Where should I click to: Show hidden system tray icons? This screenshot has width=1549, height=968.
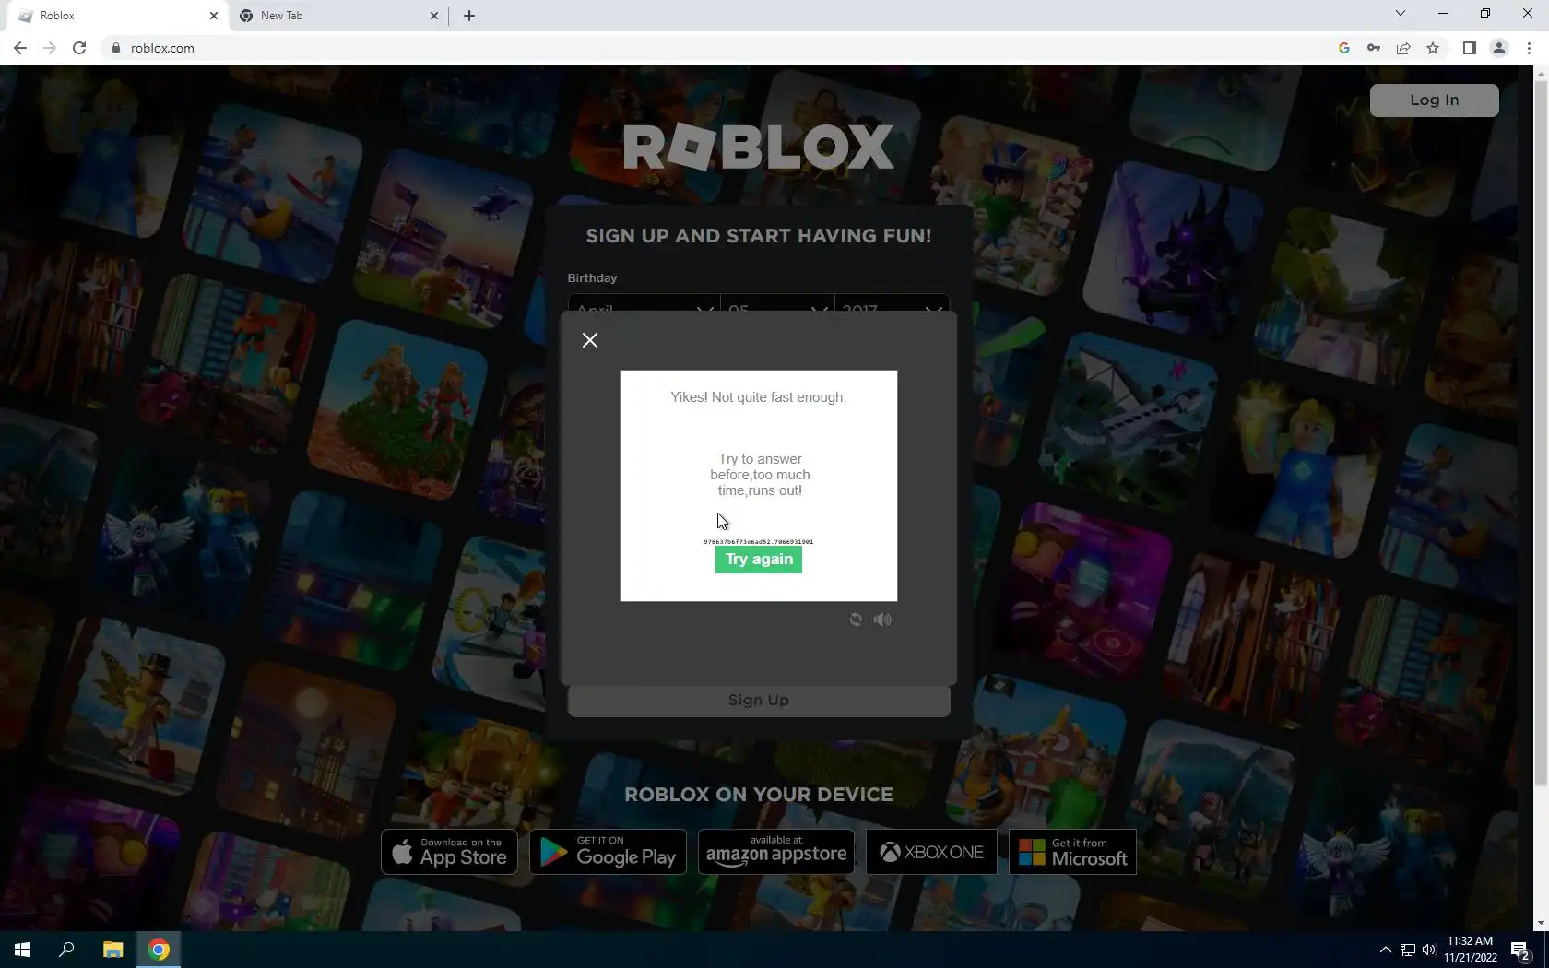[x=1385, y=950]
